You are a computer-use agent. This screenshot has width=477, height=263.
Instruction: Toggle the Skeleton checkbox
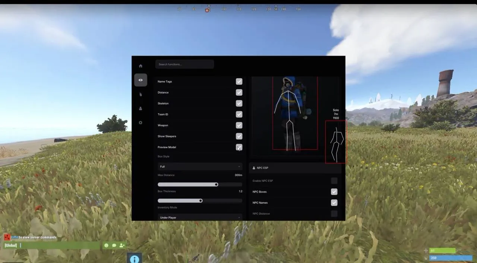239,103
